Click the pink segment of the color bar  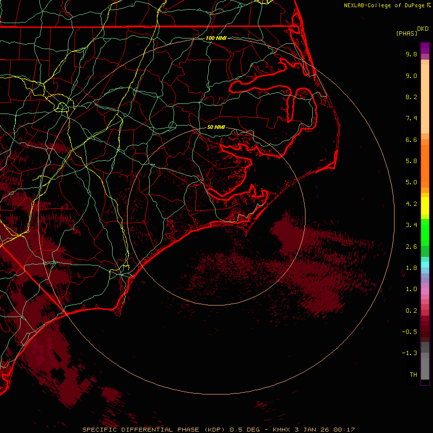tap(425, 292)
